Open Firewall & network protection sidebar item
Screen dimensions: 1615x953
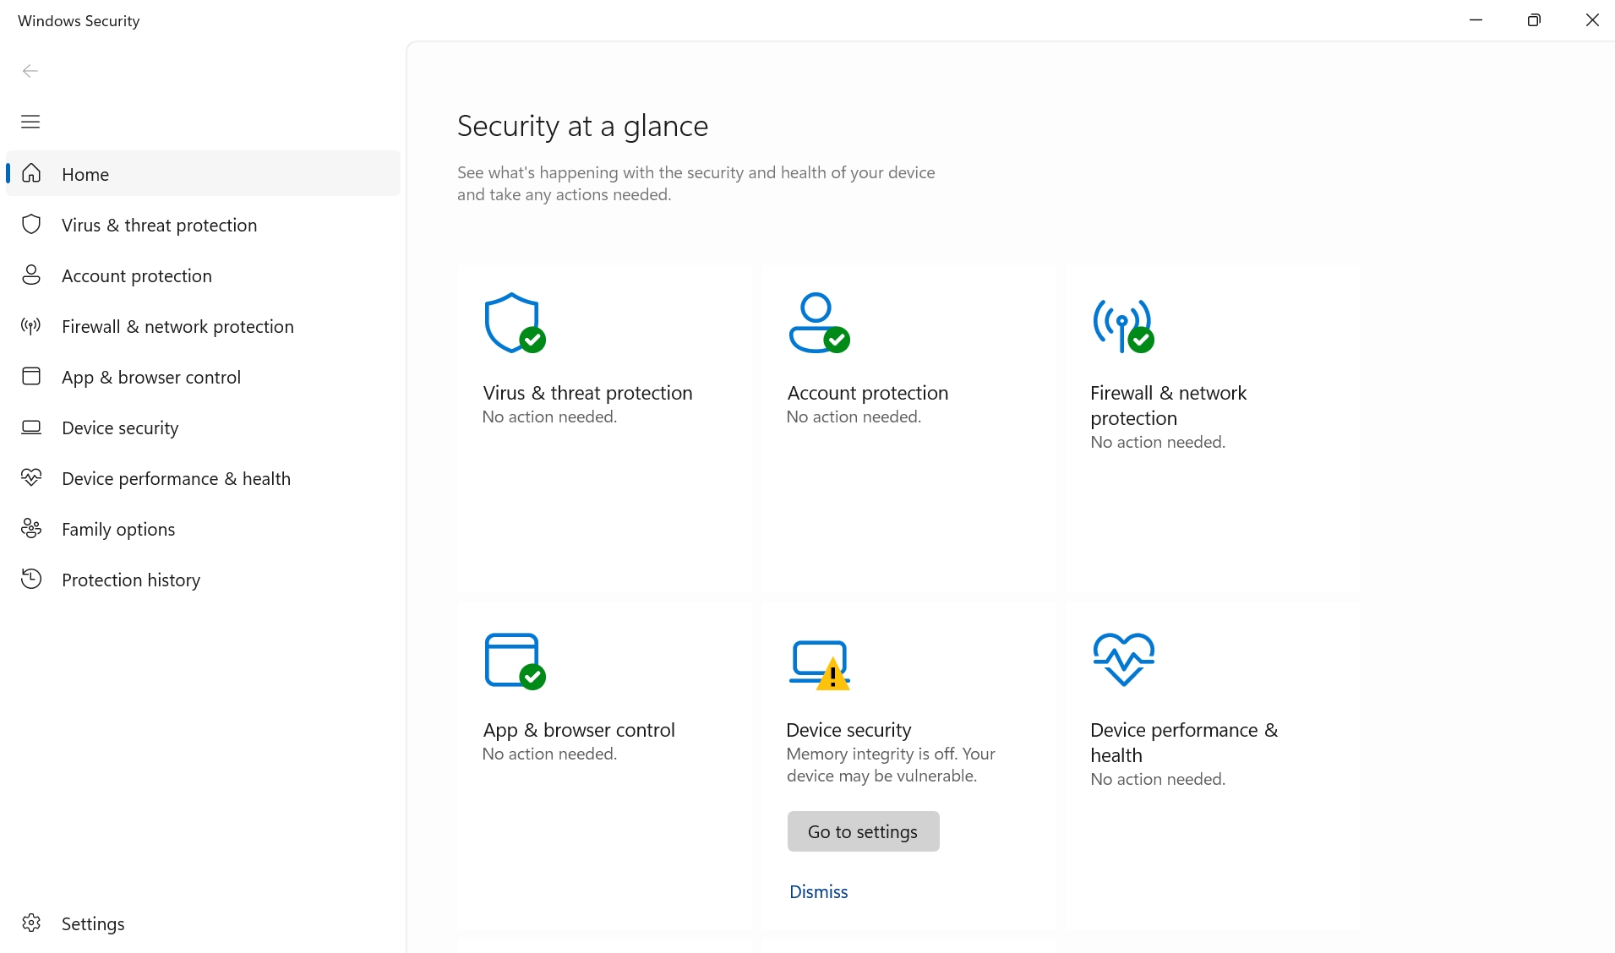pos(177,326)
